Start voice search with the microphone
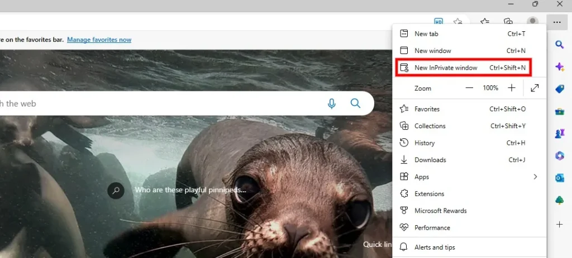Screen dimensions: 572x258 (331, 104)
